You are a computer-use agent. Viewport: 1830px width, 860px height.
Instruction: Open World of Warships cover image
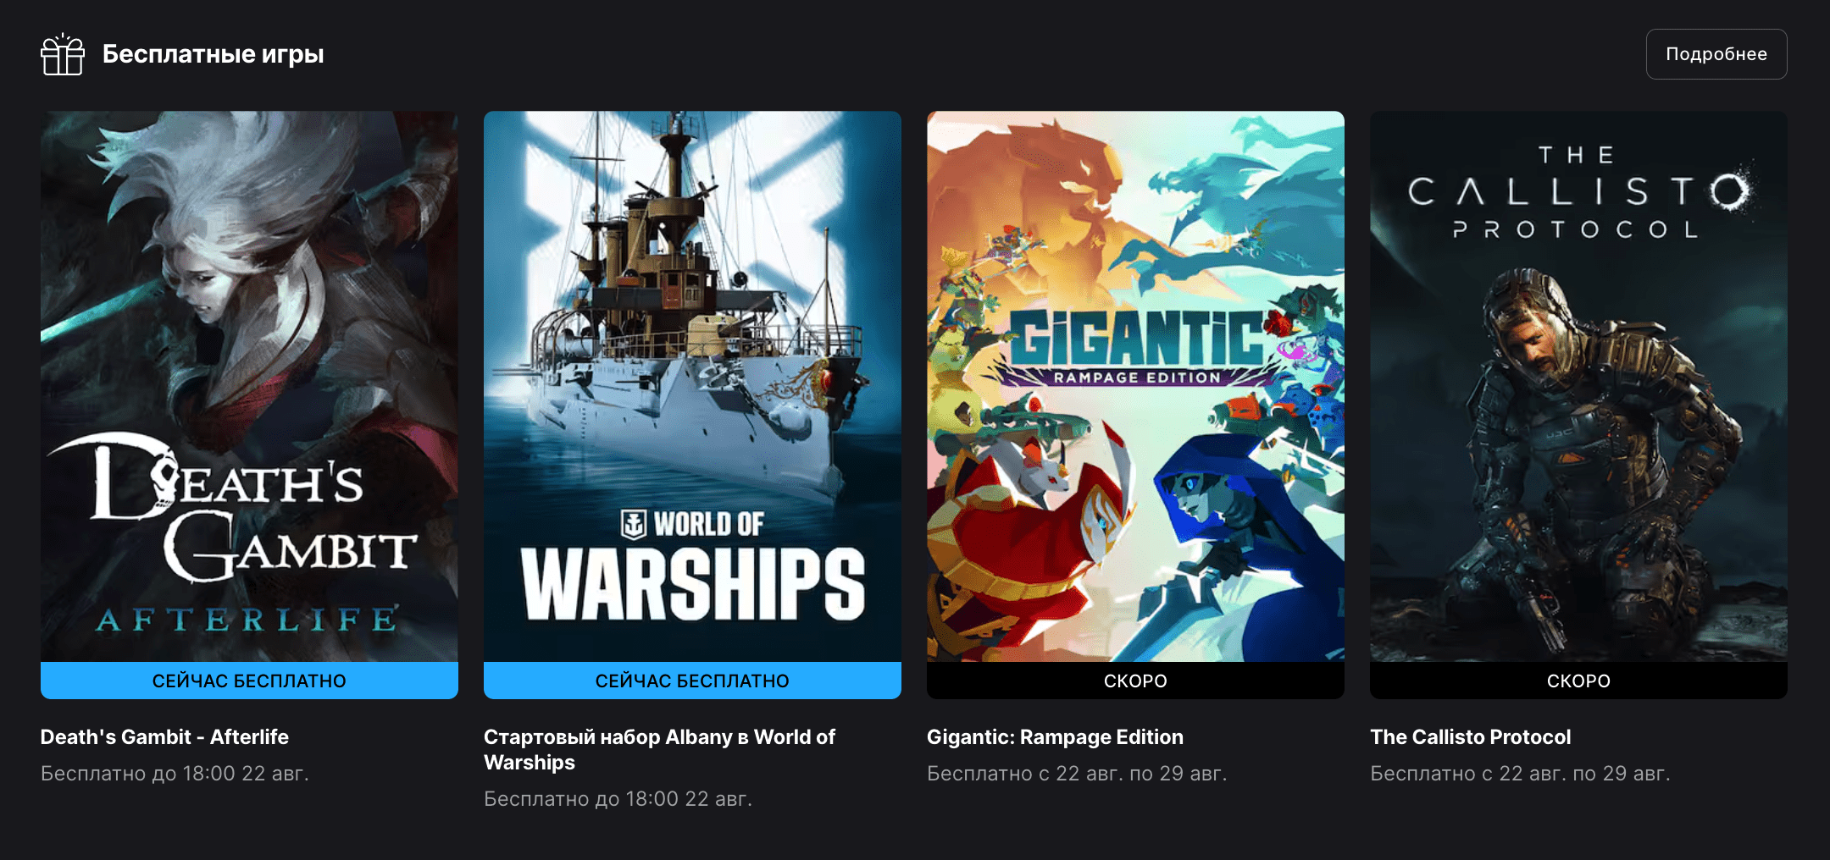[x=692, y=386]
